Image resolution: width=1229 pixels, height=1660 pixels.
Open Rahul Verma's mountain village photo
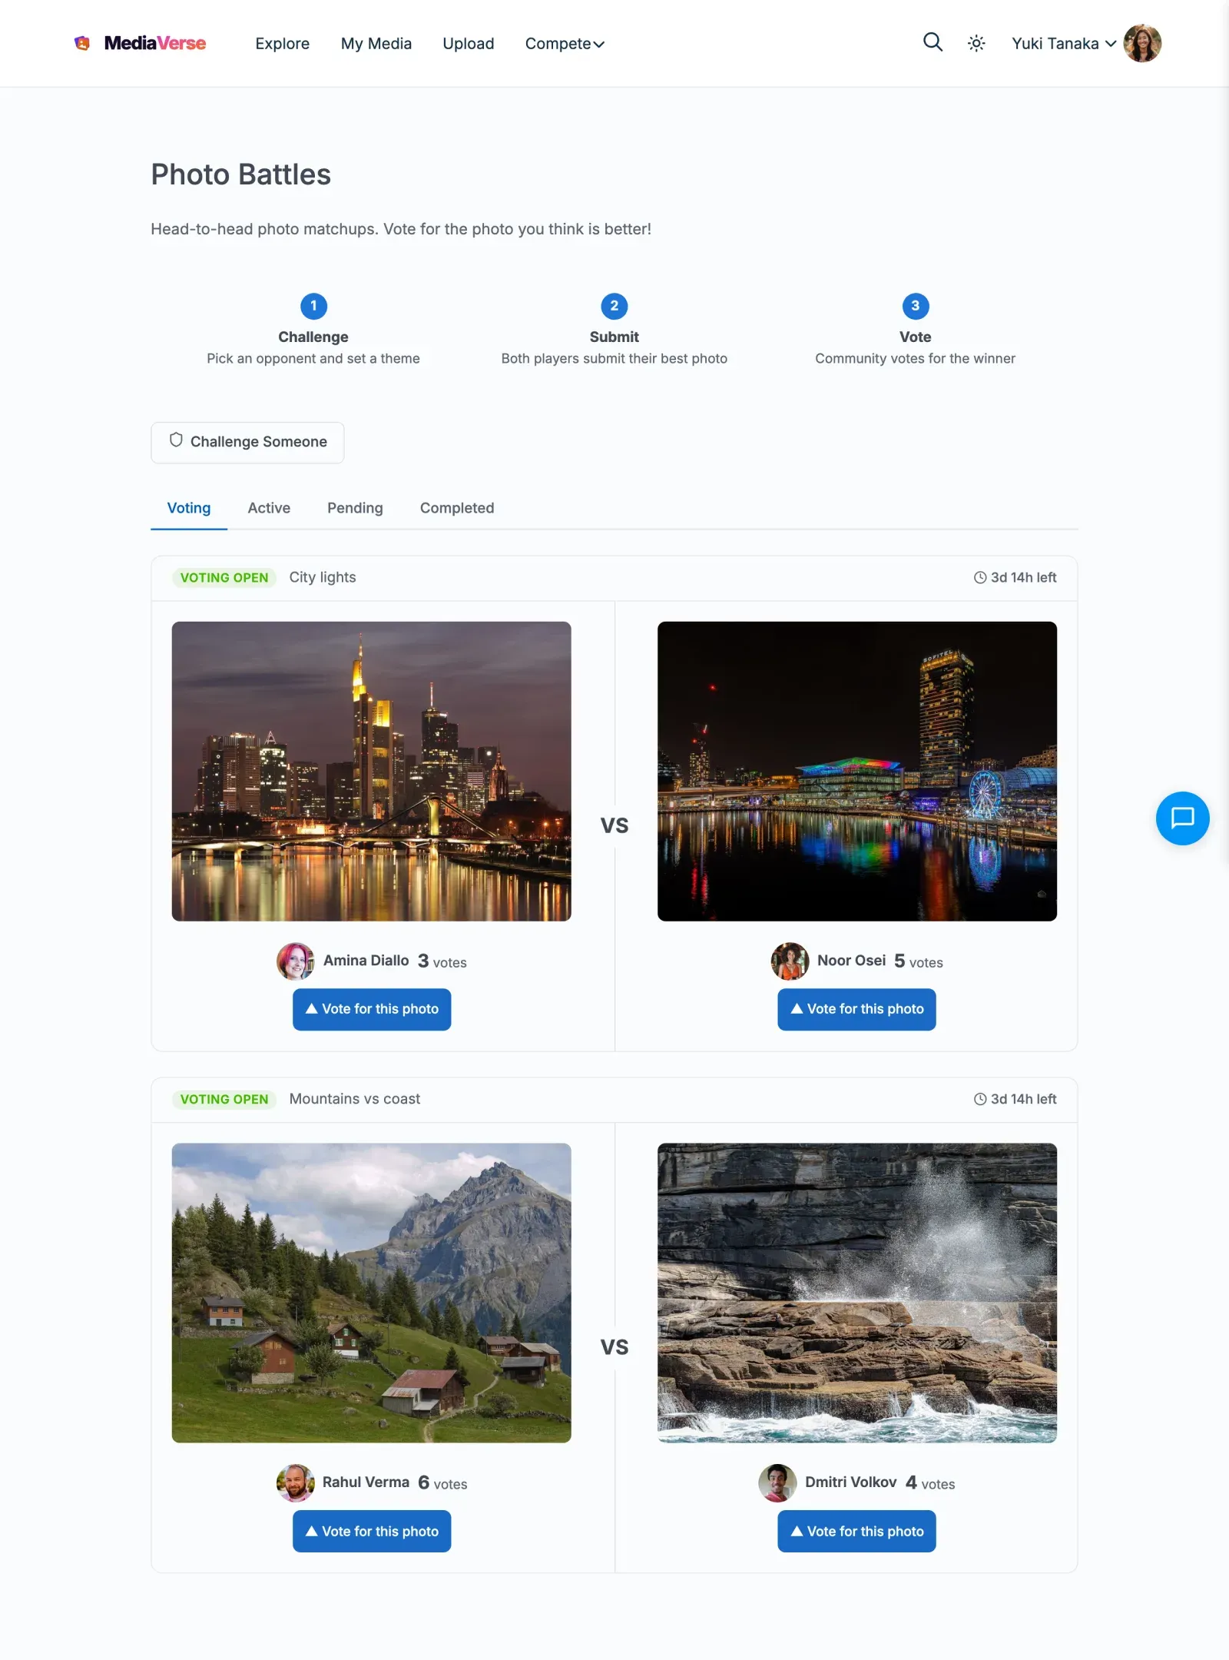372,1293
